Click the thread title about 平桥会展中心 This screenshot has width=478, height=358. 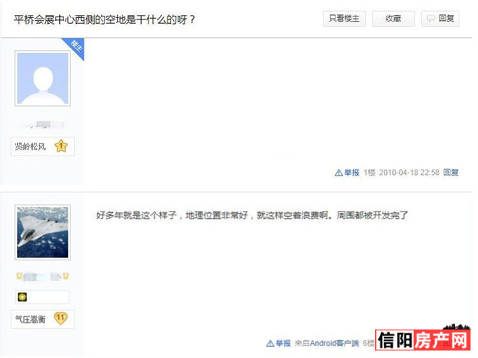click(105, 19)
